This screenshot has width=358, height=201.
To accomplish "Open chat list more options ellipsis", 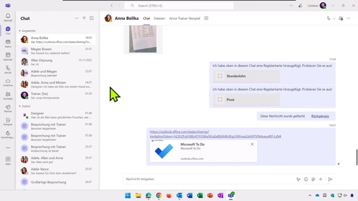I will pos(77,18).
